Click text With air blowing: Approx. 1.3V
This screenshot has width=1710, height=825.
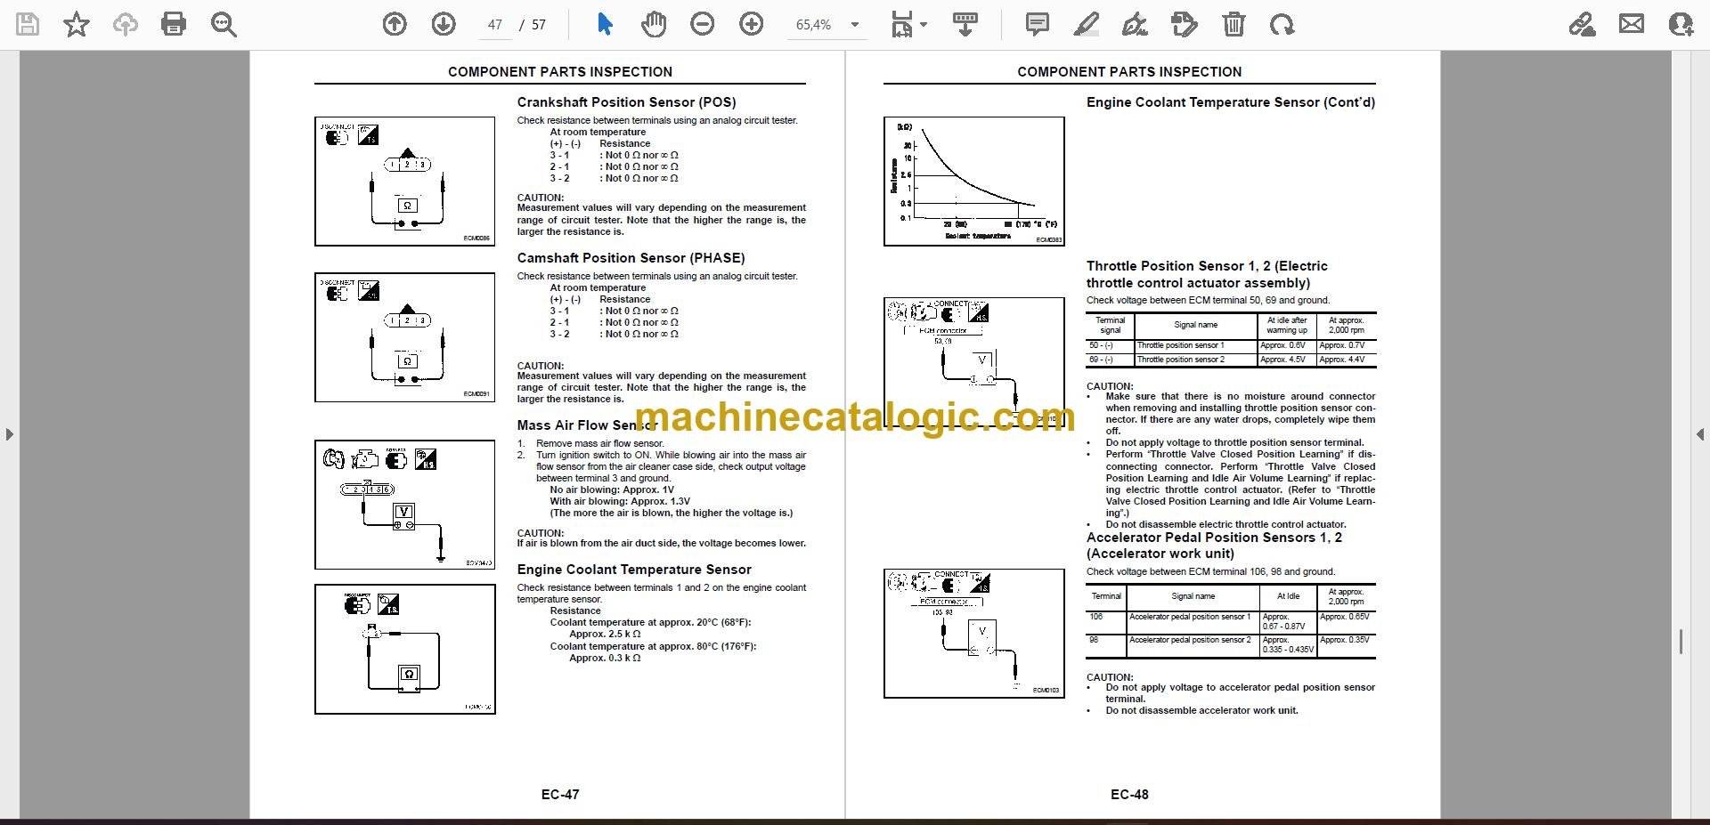620,501
